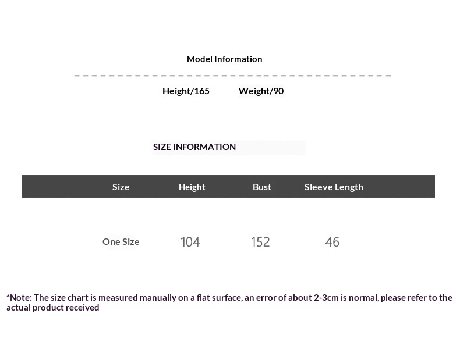Select the "One Size" row label
This screenshot has width=460, height=349.
point(121,241)
